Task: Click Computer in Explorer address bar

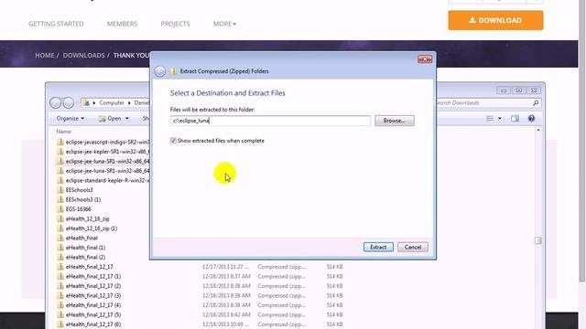Action: click(112, 102)
